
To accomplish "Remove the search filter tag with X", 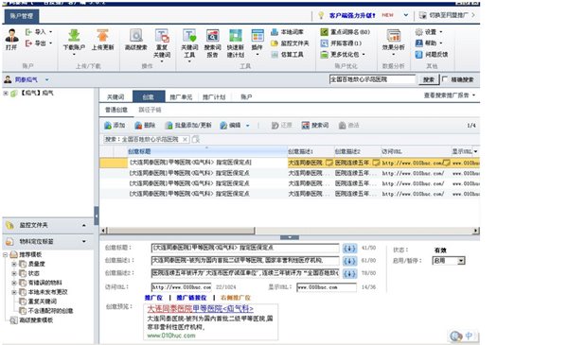I will 186,139.
